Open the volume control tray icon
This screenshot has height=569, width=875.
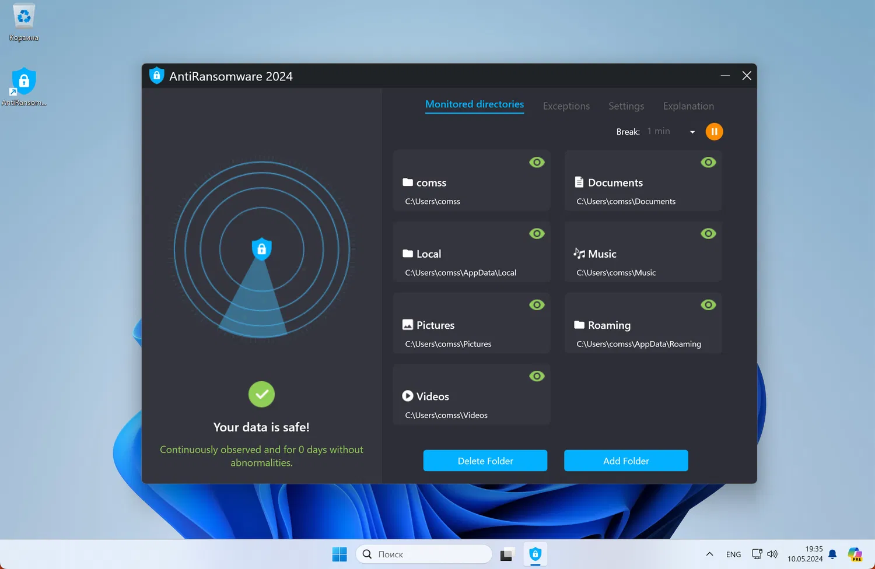(x=772, y=554)
